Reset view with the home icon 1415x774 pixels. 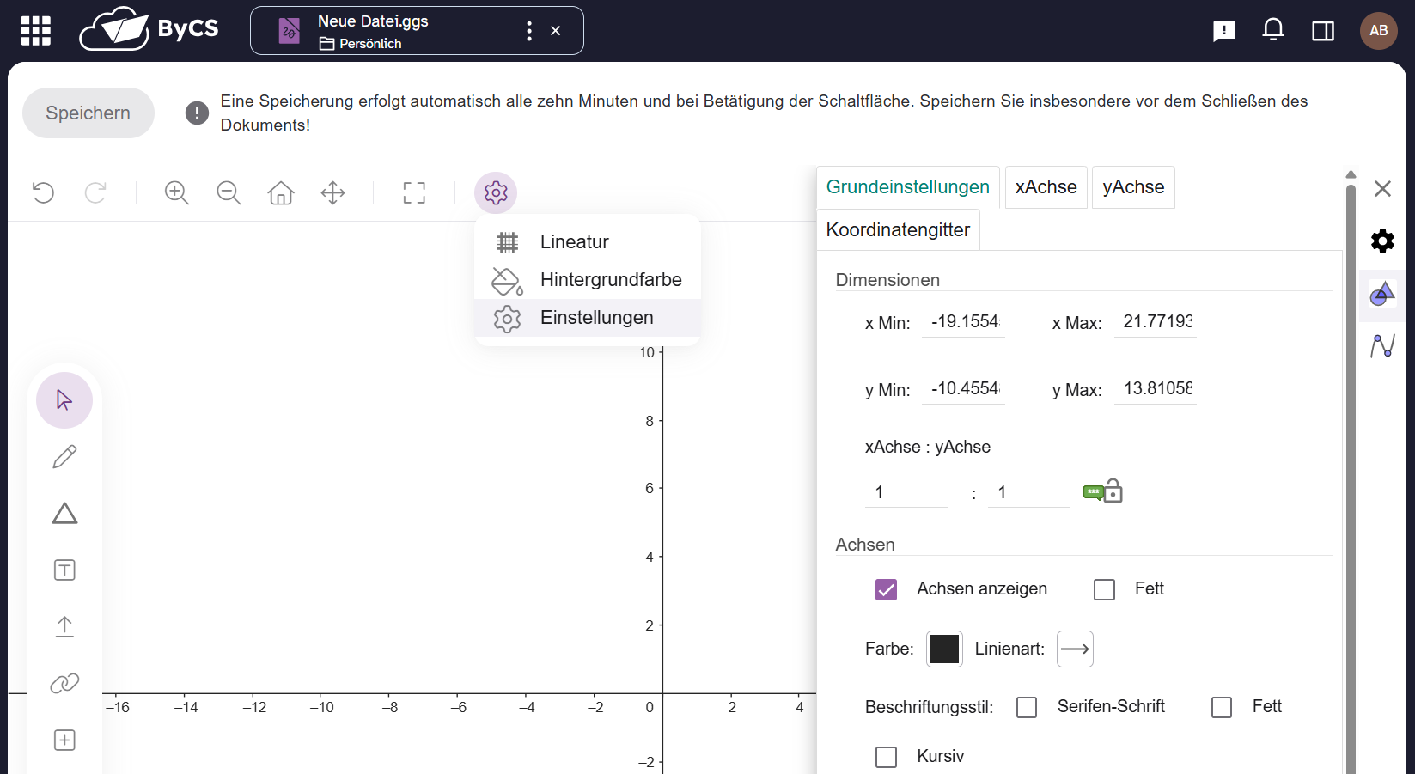281,192
